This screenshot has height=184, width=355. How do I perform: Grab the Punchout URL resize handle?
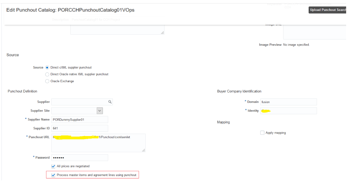[144, 150]
